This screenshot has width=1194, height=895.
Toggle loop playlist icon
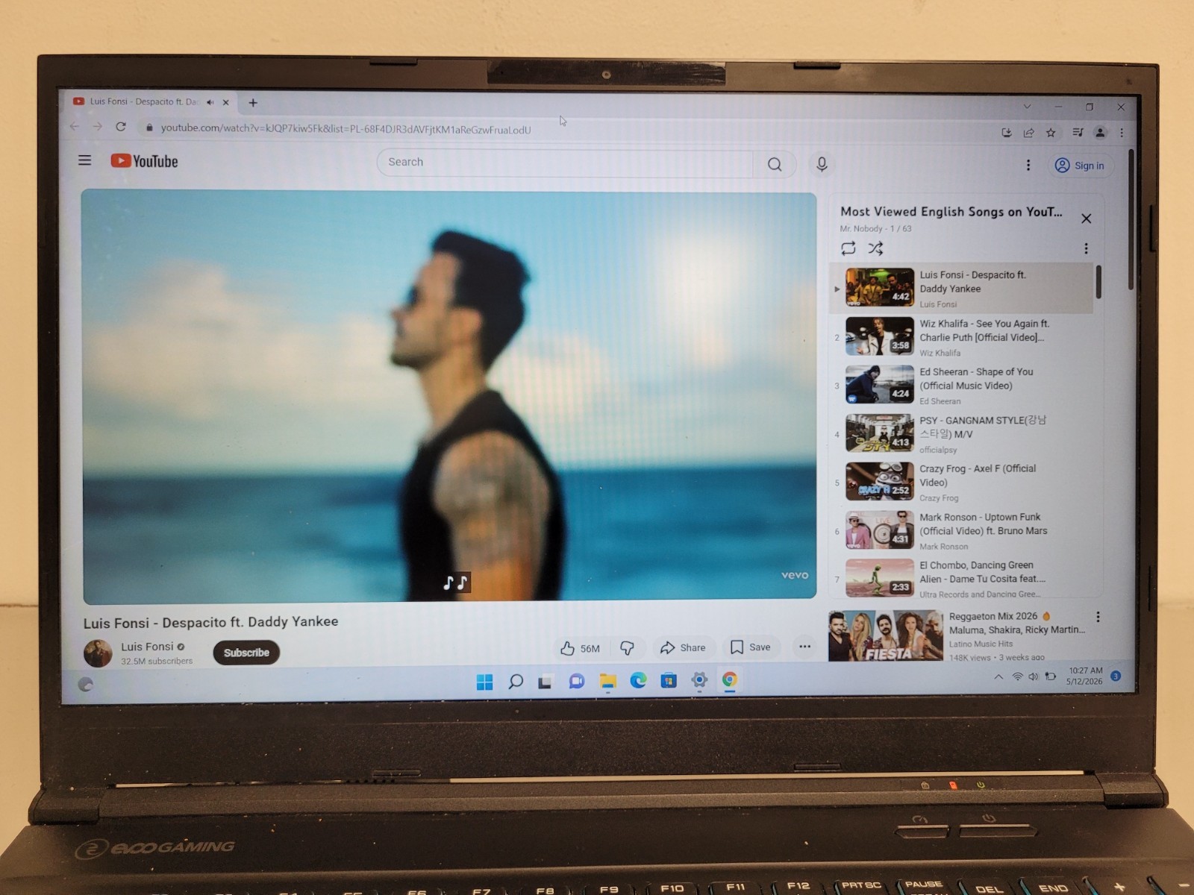[x=848, y=248]
